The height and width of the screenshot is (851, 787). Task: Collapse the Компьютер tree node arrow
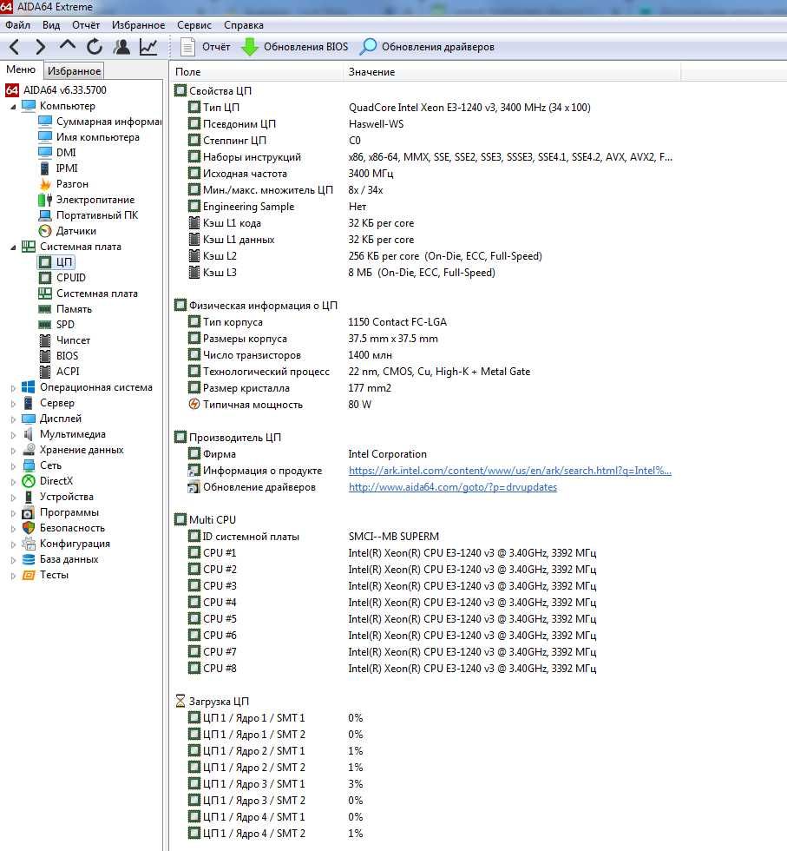point(13,106)
